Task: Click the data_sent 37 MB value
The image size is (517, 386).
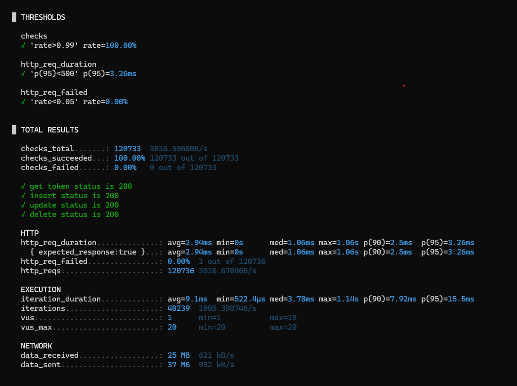Action: [x=178, y=365]
